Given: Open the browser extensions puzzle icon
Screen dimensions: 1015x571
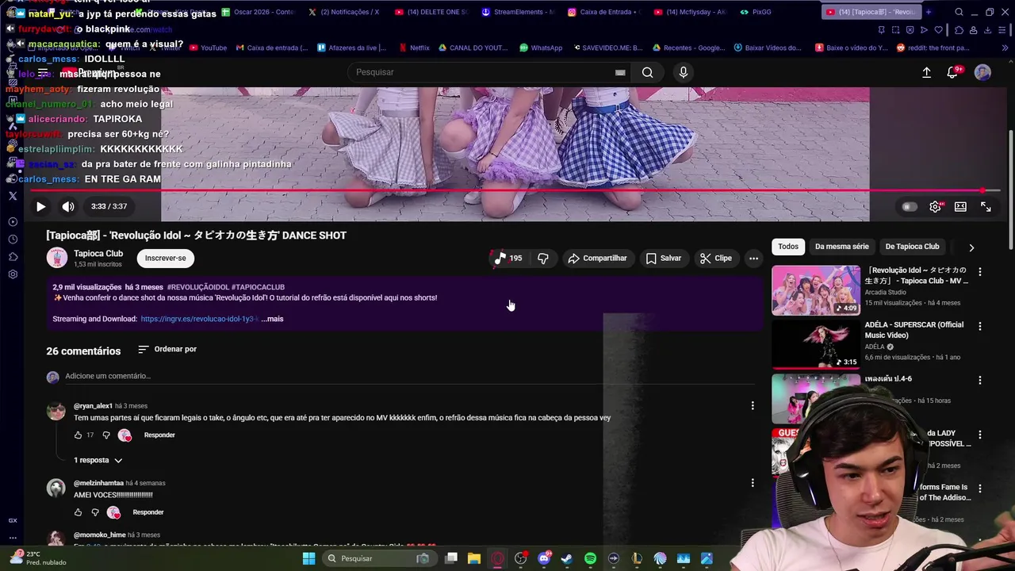Looking at the screenshot, I should click(959, 30).
